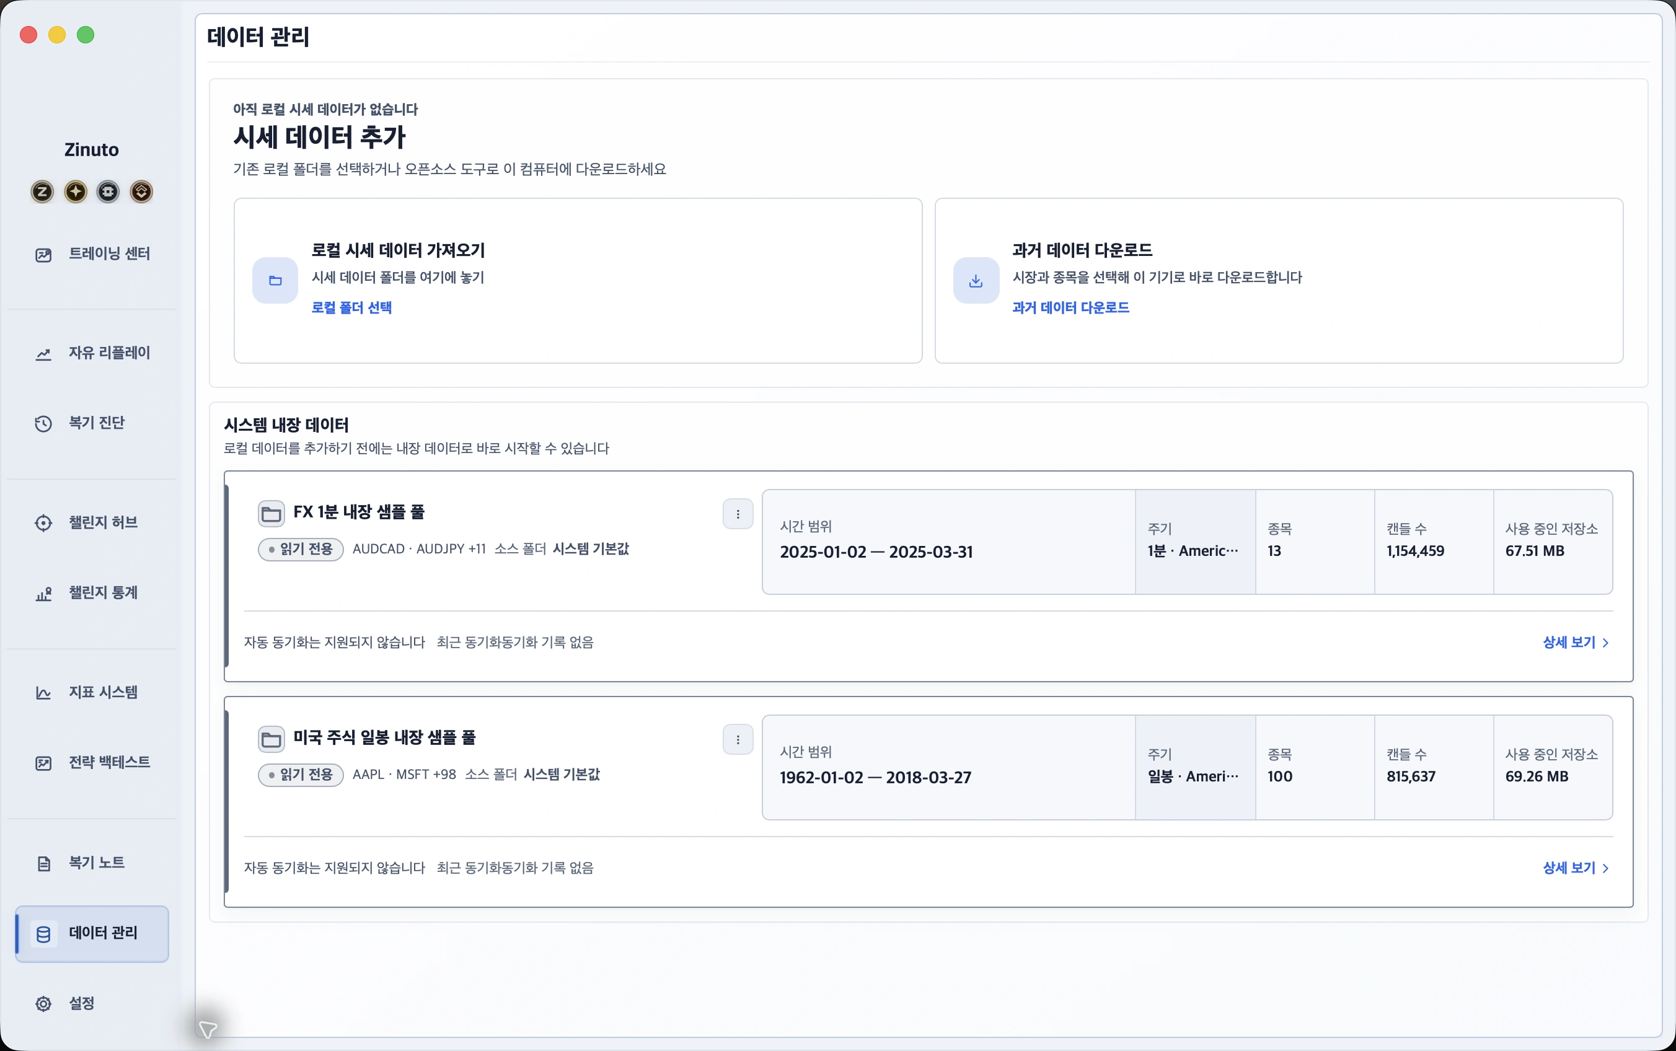Open 복기 진단 from the sidebar
Image resolution: width=1676 pixels, height=1051 pixels.
pyautogui.click(x=92, y=423)
